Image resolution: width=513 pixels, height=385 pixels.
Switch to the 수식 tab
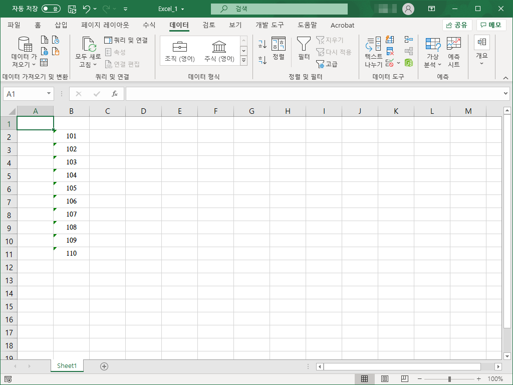(x=149, y=25)
